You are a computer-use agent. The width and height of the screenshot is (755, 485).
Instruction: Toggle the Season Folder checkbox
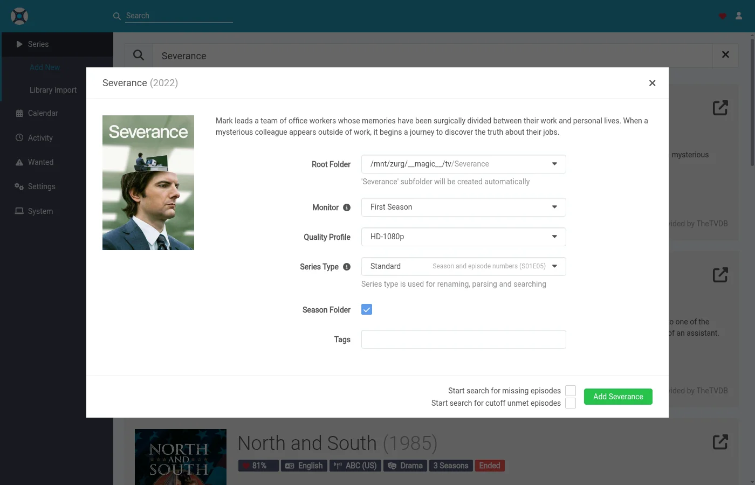coord(367,309)
